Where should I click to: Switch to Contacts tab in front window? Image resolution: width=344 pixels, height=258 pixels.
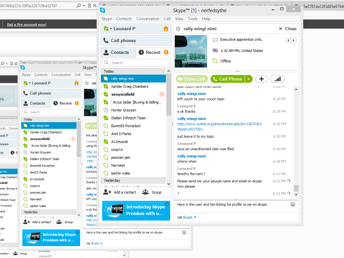pos(118,53)
